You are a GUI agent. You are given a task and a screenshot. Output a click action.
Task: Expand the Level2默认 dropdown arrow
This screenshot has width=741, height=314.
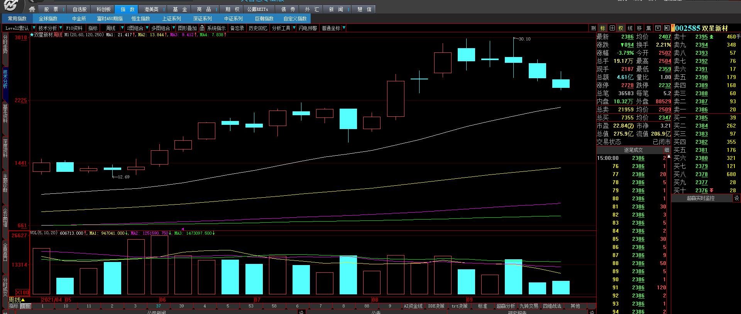click(34, 28)
